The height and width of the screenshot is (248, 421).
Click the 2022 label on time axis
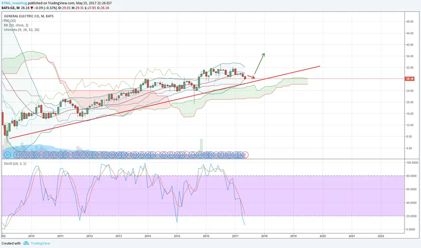[x=381, y=236]
